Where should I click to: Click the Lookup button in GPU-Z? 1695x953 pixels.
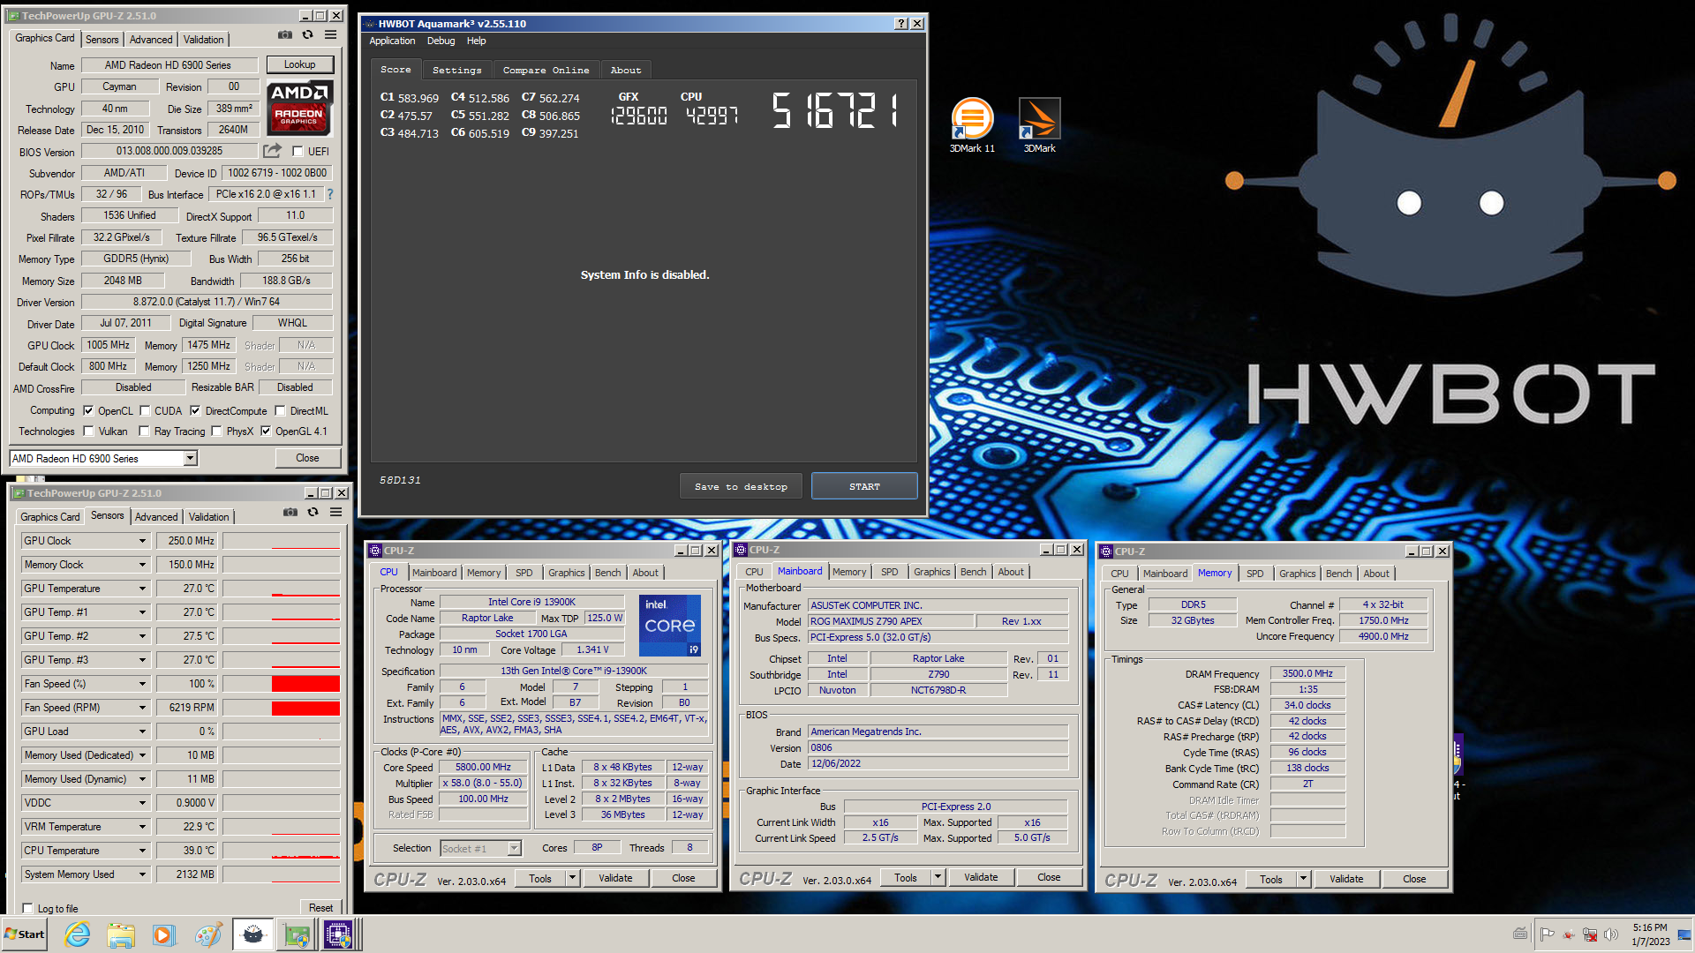[299, 64]
